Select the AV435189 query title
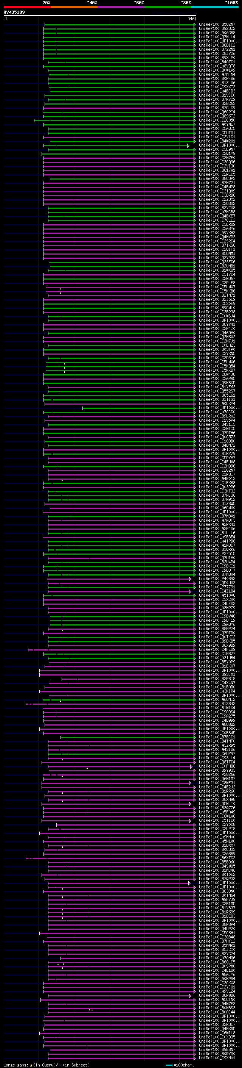 (x=14, y=12)
